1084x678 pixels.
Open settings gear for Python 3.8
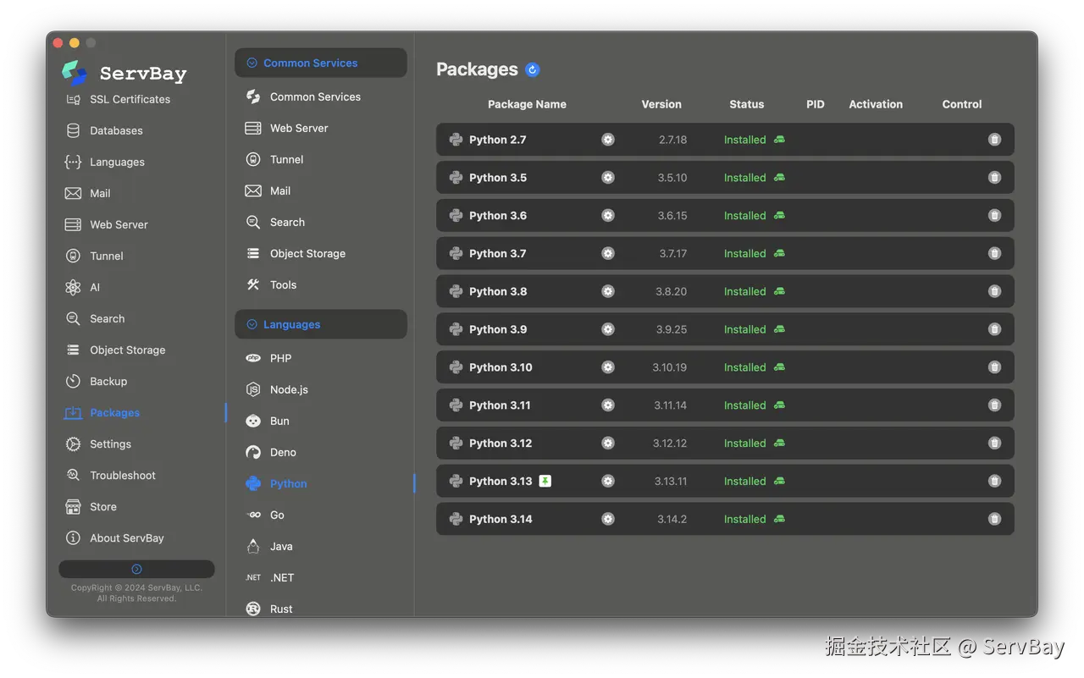[x=608, y=291]
